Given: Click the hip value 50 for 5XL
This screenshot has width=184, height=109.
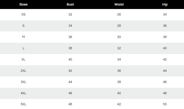Looking at the screenshot, I should tap(165, 104).
